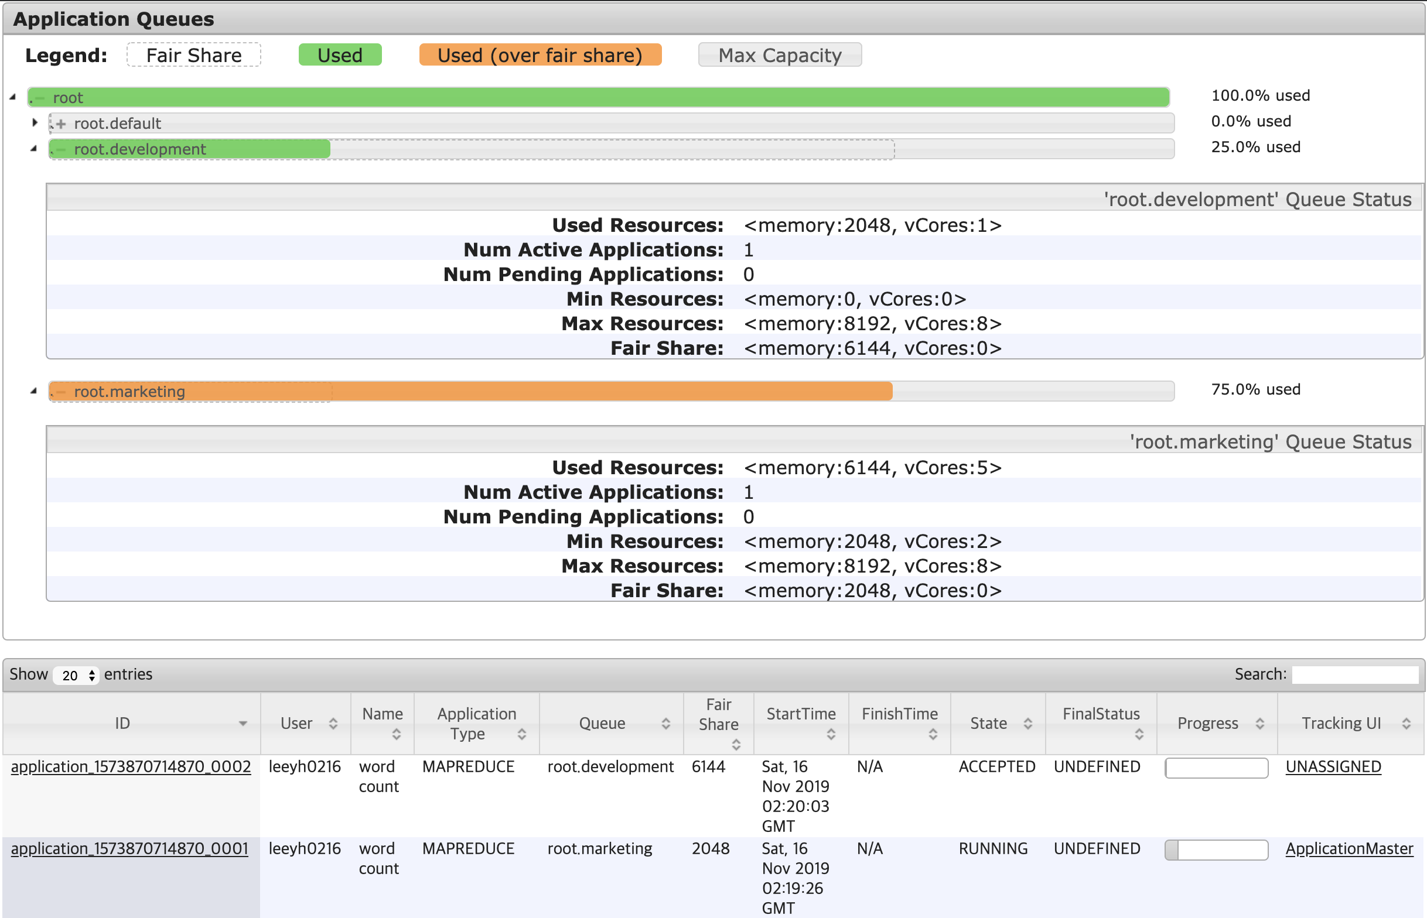Collapse the root.marketing queue details
The image size is (1427, 918).
(35, 391)
